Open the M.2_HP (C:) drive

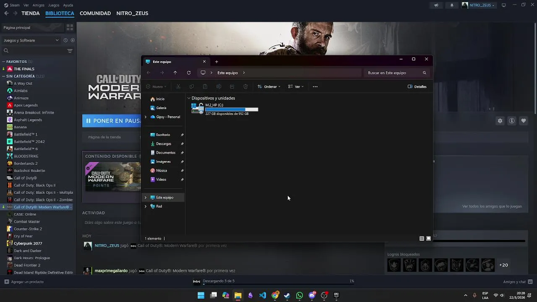tap(224, 109)
